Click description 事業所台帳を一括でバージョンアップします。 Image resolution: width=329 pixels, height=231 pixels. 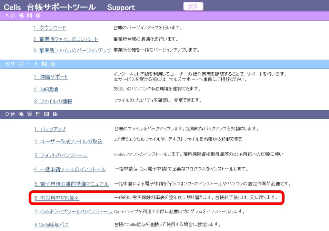[157, 50]
